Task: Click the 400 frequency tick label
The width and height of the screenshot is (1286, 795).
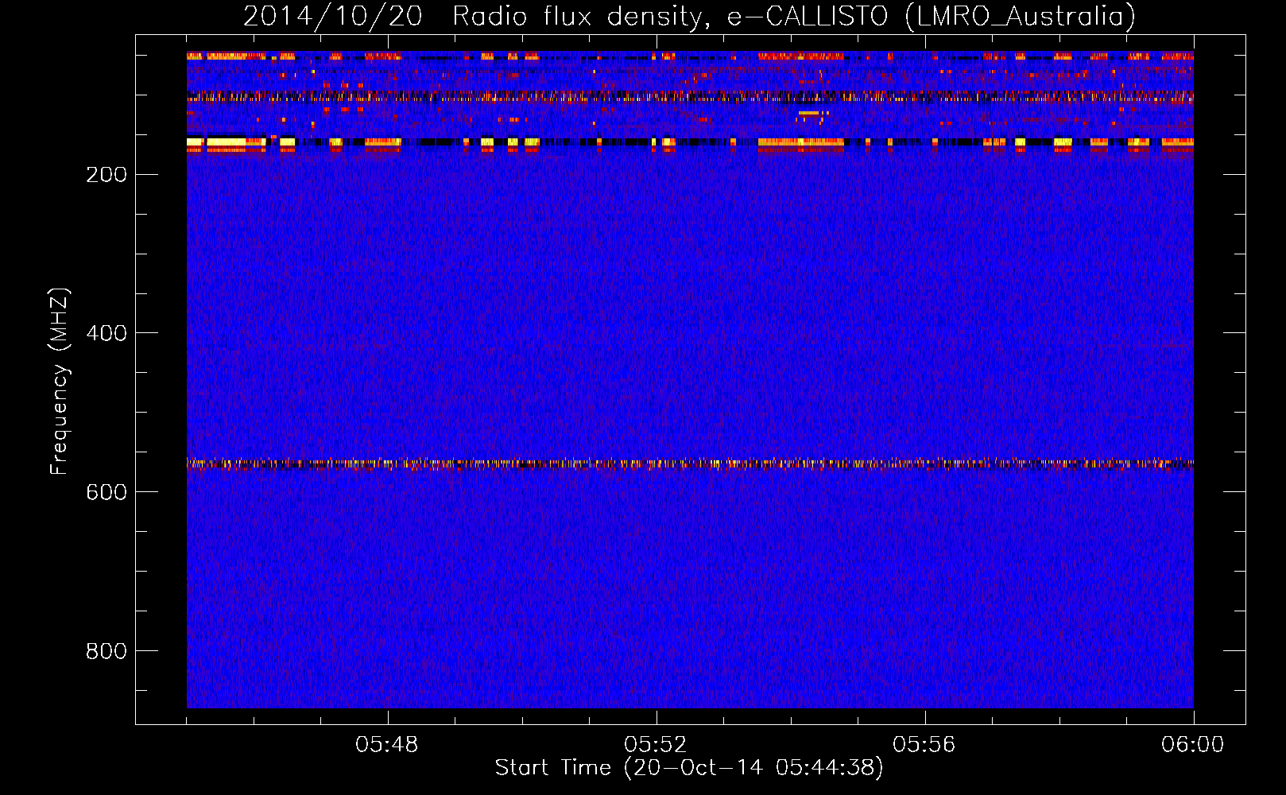Action: pyautogui.click(x=107, y=333)
